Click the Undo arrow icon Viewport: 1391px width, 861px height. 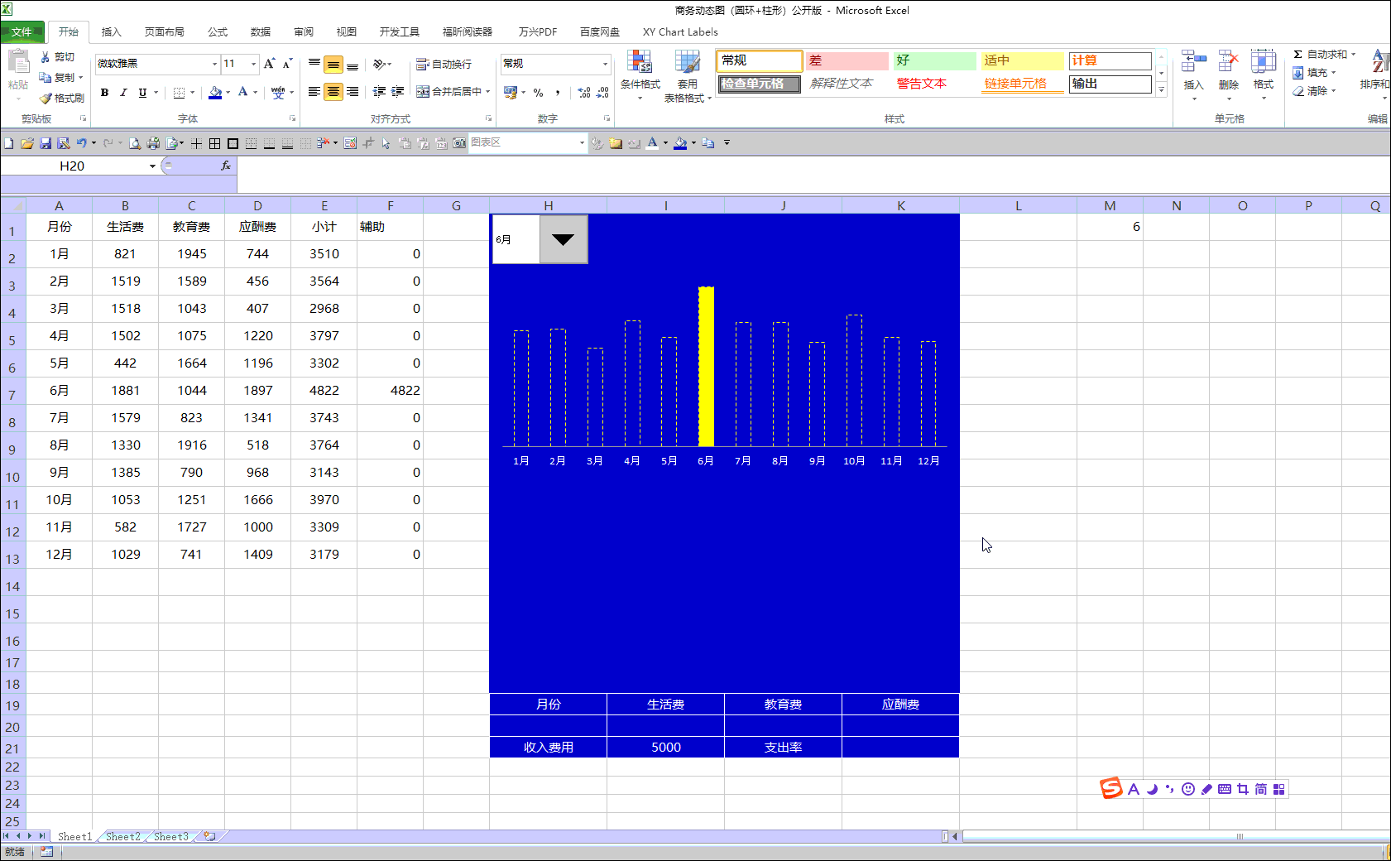click(x=82, y=143)
